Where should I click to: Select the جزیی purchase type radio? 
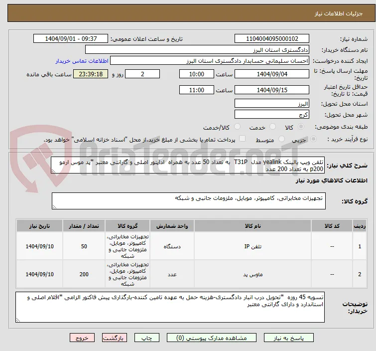tap(313, 139)
